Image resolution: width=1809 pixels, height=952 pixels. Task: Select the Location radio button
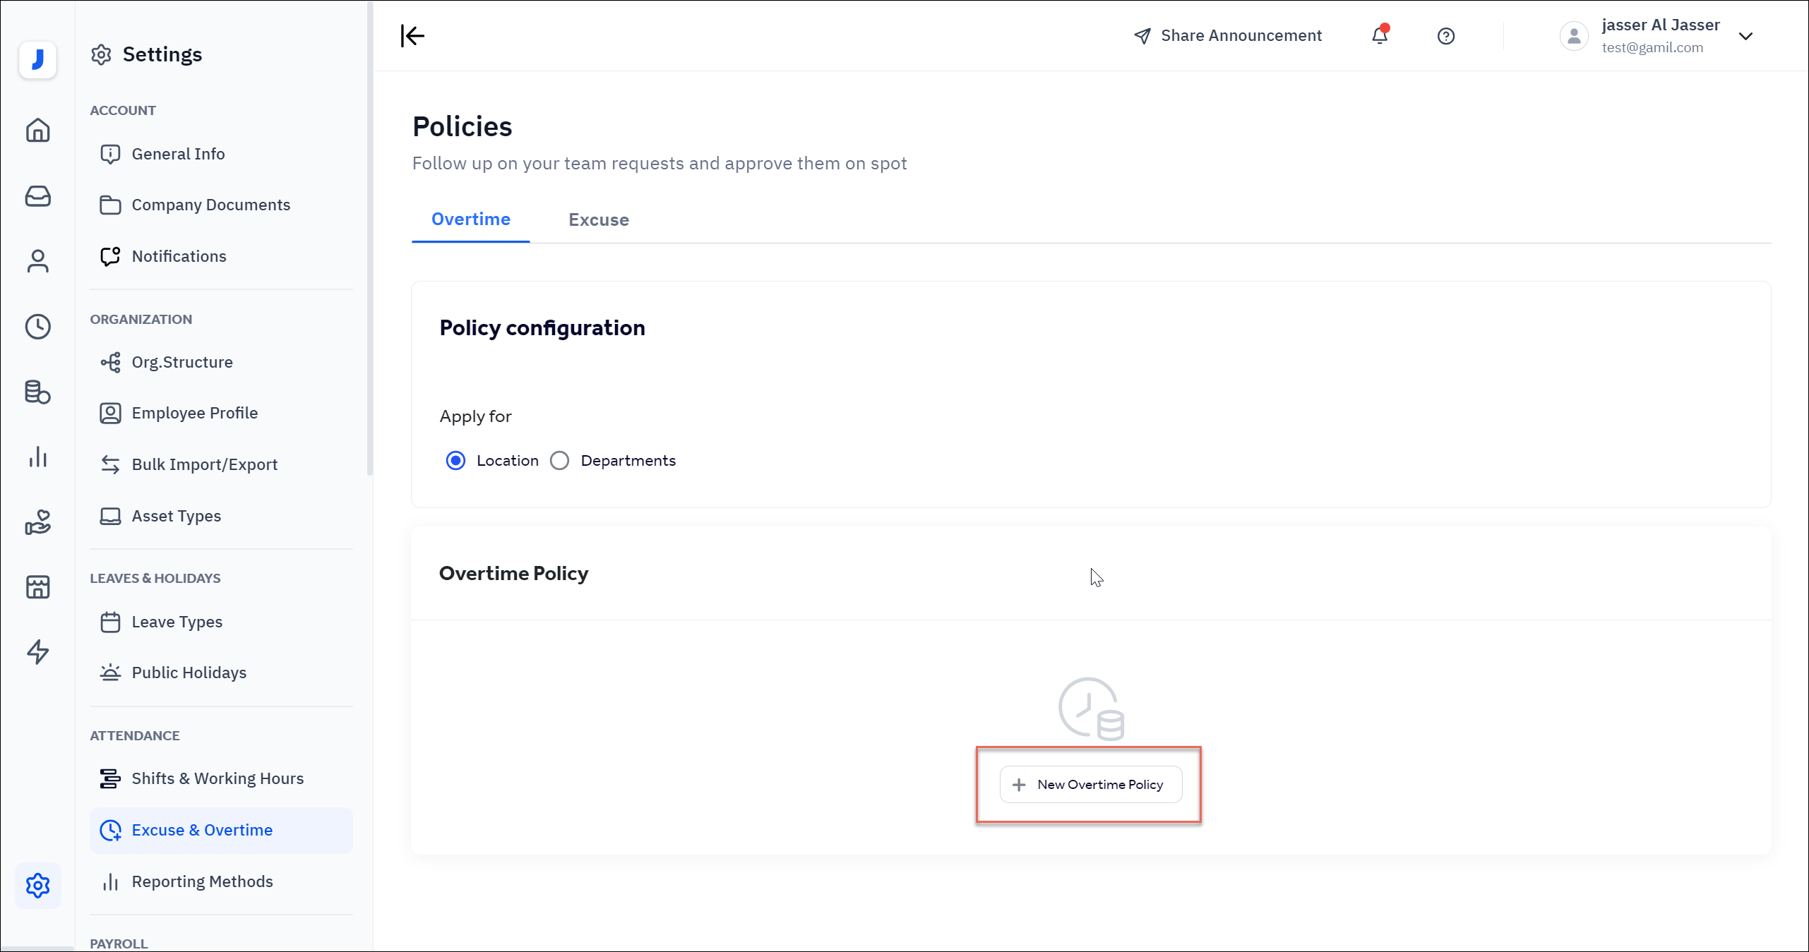pyautogui.click(x=456, y=461)
